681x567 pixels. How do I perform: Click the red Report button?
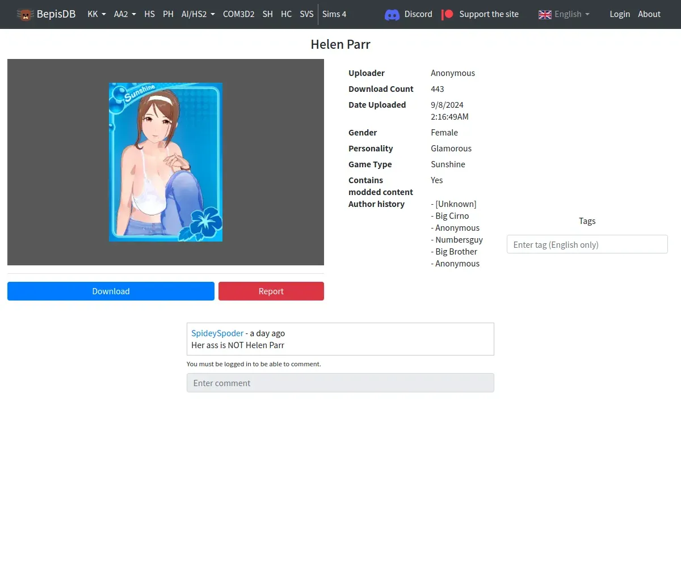tap(271, 291)
